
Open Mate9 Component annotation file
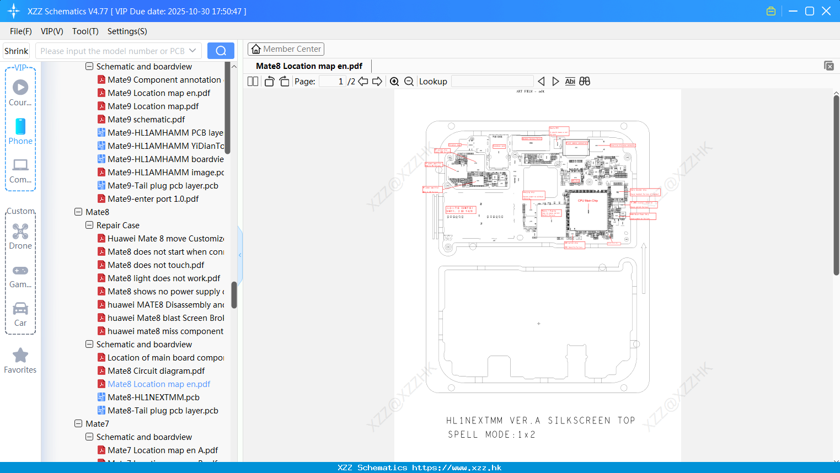(164, 79)
